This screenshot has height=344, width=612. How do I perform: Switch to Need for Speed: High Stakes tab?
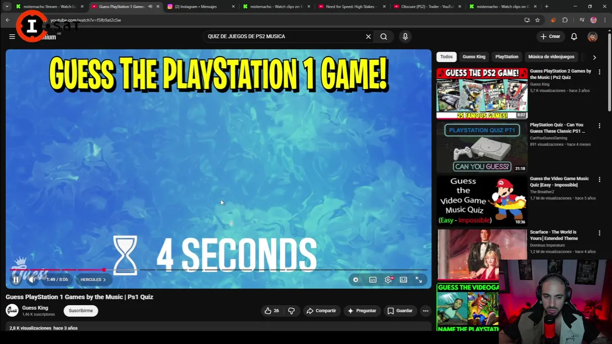pyautogui.click(x=352, y=7)
